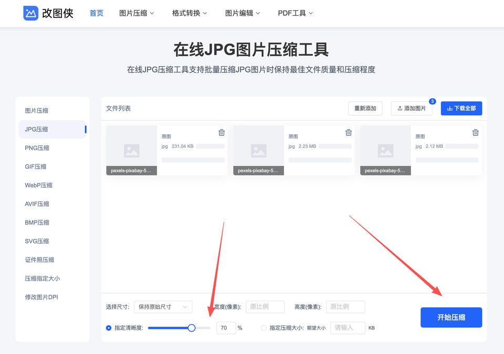Select the 指定清晰度 radio button
The width and height of the screenshot is (504, 354).
109,328
